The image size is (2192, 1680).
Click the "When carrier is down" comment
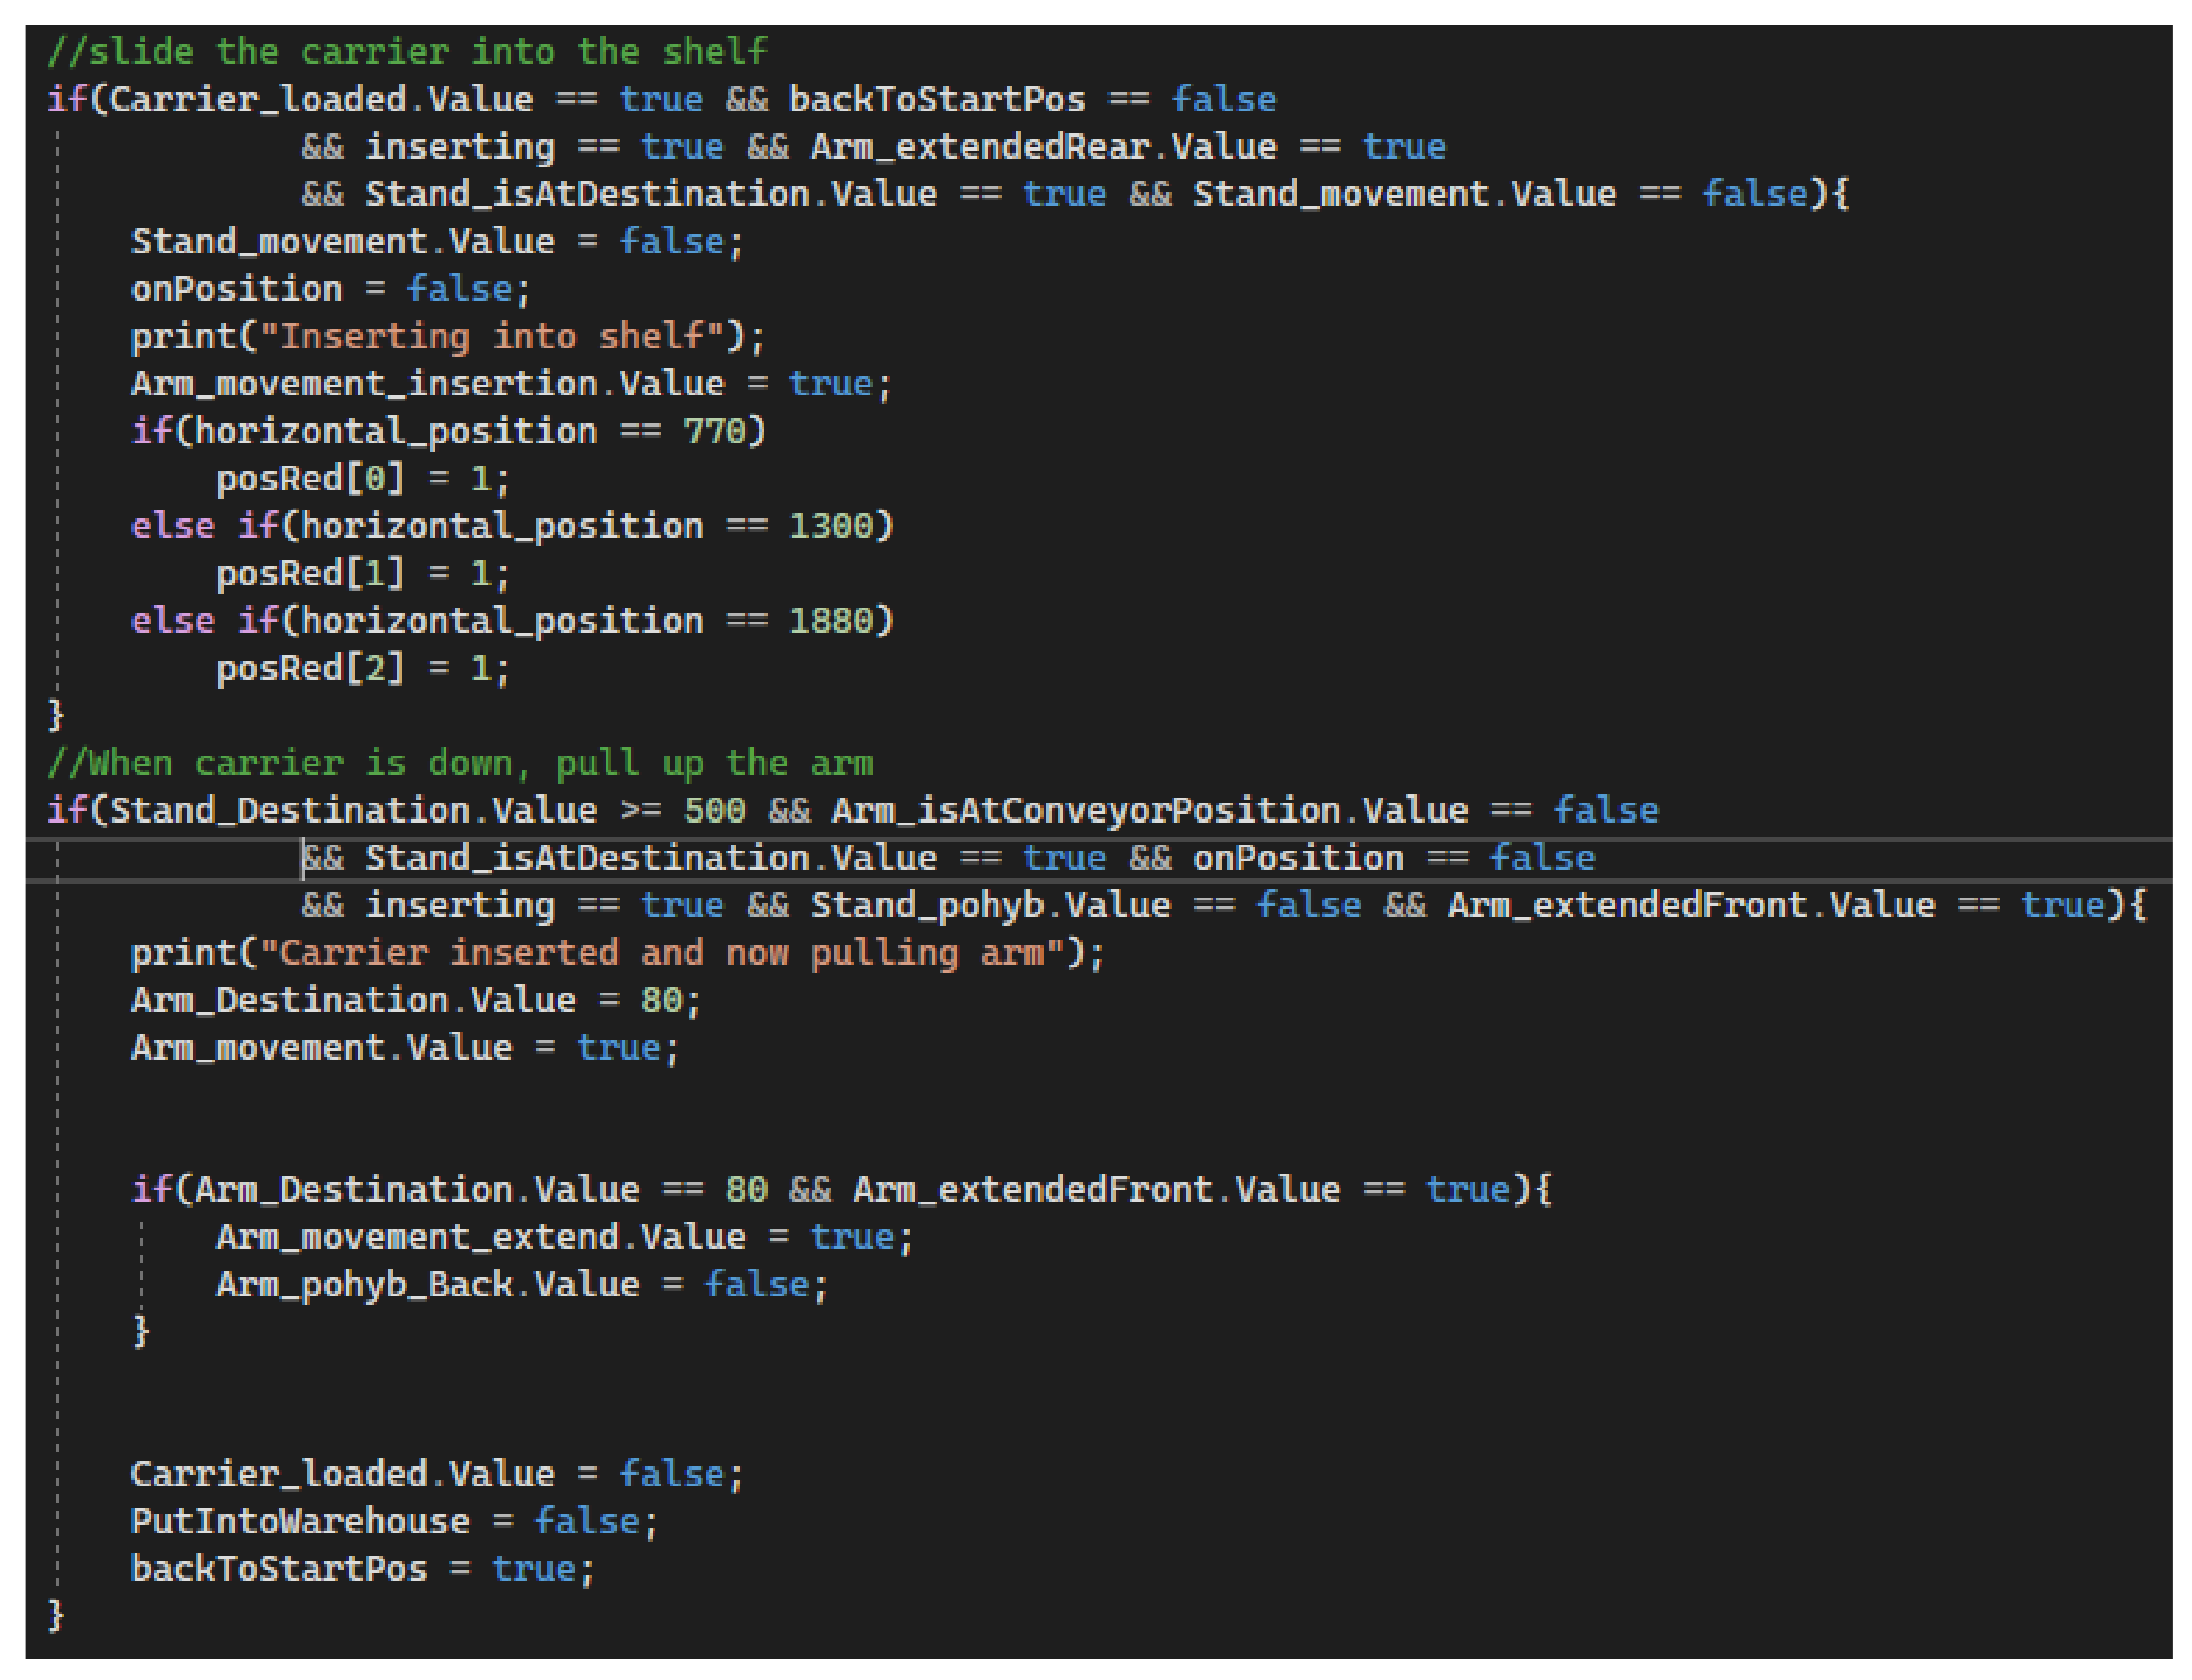(x=460, y=764)
